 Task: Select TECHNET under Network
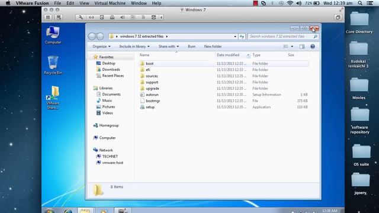point(110,156)
